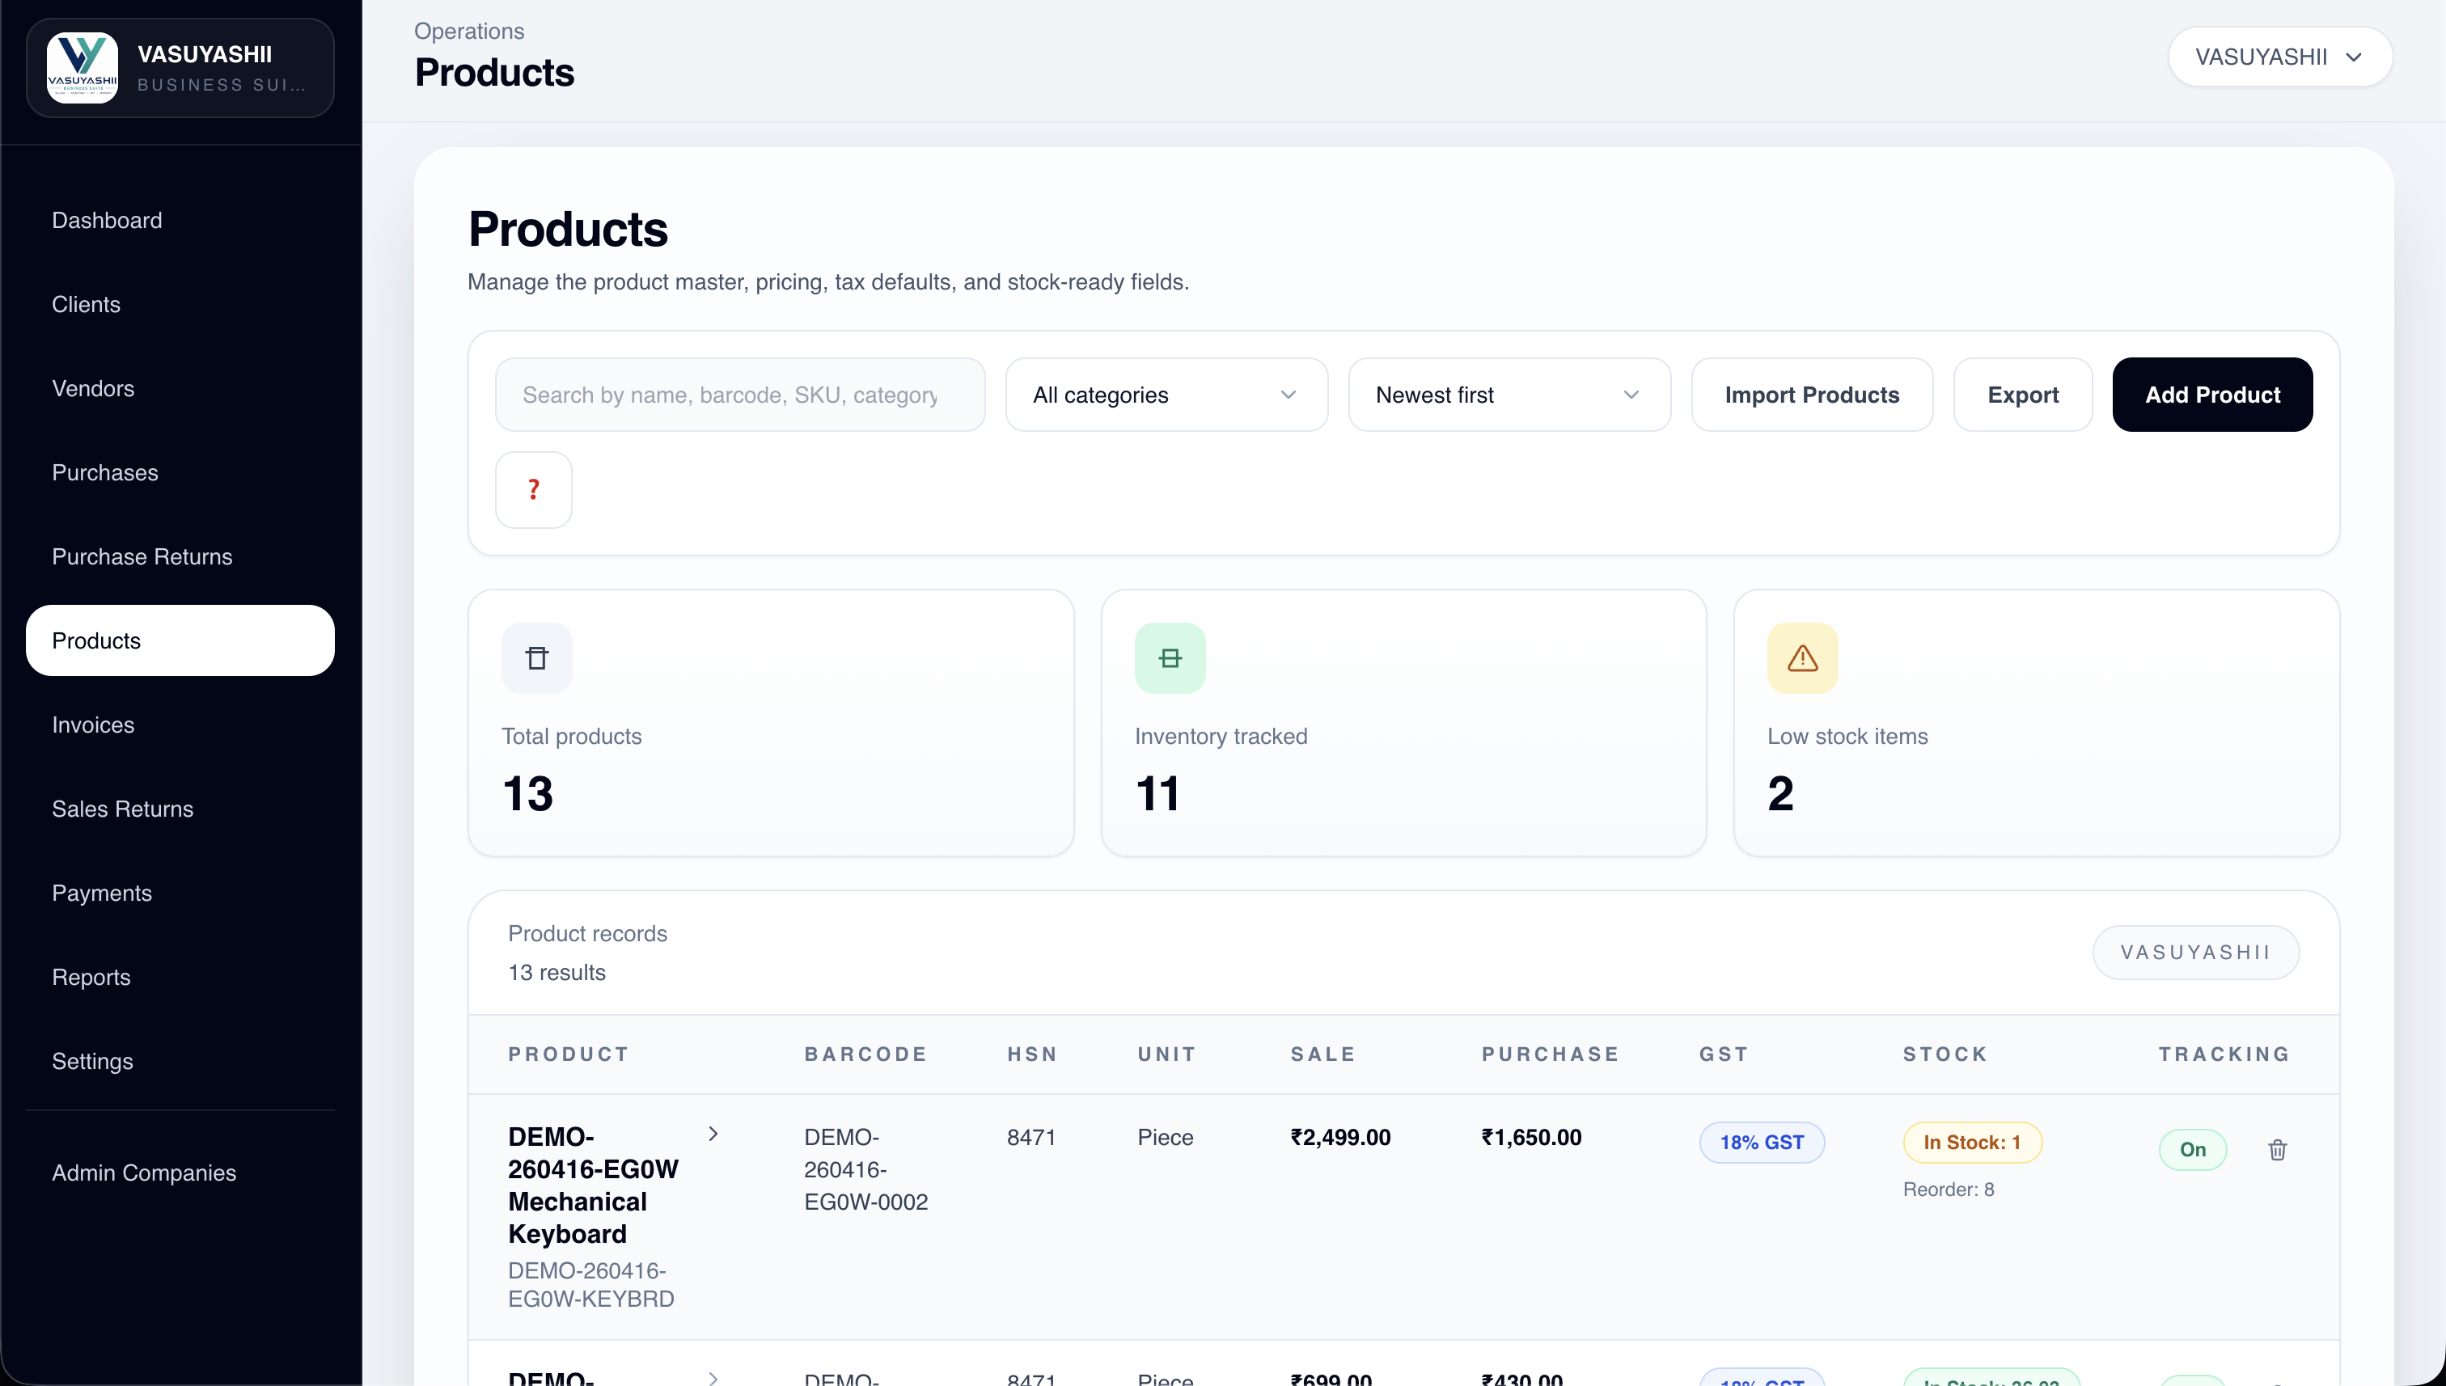The height and width of the screenshot is (1386, 2446).
Task: Open the All categories dropdown
Action: pos(1166,394)
